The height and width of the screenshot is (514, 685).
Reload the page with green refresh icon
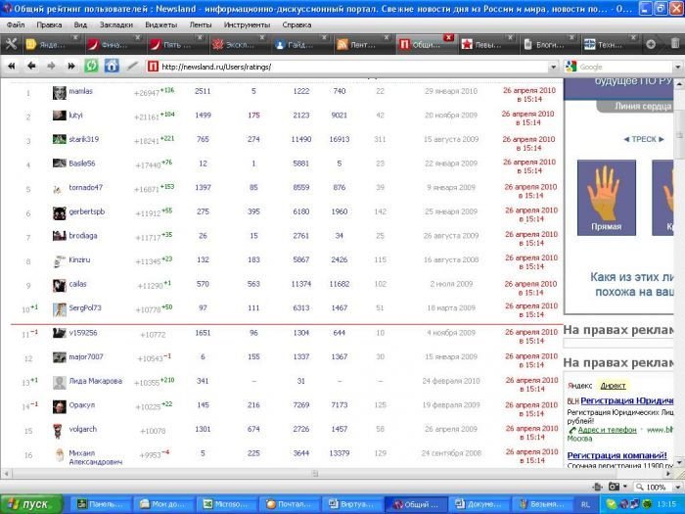91,67
